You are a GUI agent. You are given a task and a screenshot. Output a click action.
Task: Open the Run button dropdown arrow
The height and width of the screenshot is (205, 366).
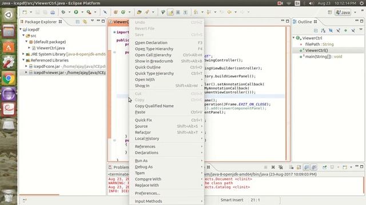coord(82,12)
